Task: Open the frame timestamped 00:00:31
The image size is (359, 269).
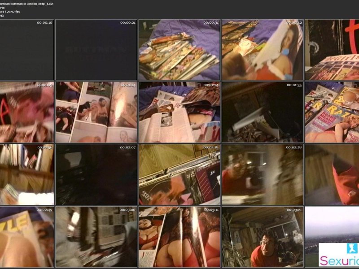Action: pyautogui.click(x=179, y=50)
